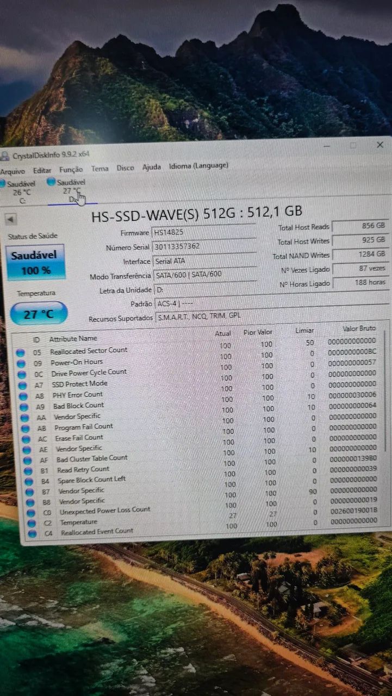
Task: Click status circle icon for Bad Block Count
Action: tap(24, 407)
